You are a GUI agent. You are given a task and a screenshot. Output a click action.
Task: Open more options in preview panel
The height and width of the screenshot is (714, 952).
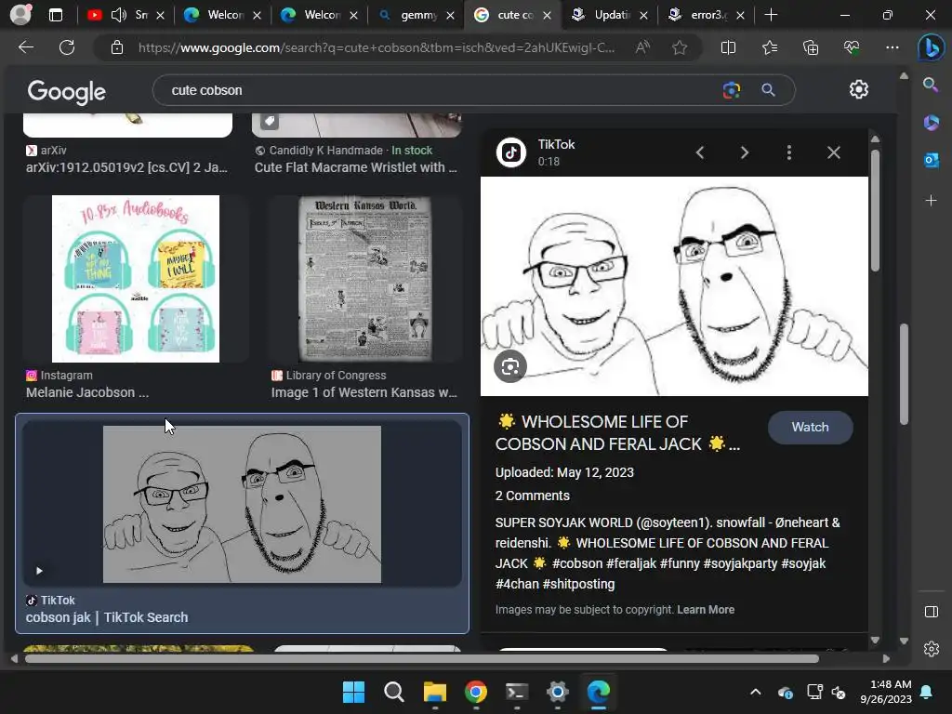788,152
